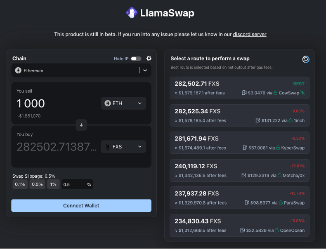Select the KyberSwap route

pyautogui.click(x=239, y=143)
